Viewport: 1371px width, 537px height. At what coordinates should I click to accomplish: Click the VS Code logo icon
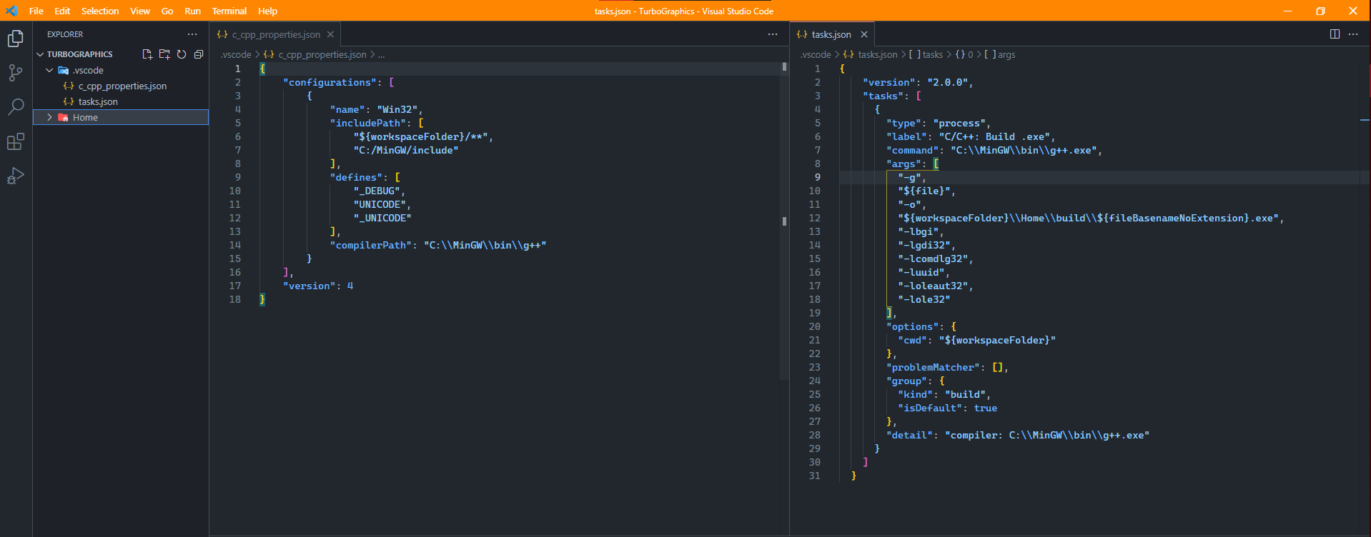(x=11, y=11)
